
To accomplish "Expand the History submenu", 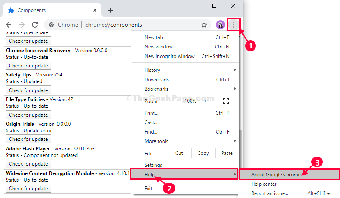I will coord(185,70).
